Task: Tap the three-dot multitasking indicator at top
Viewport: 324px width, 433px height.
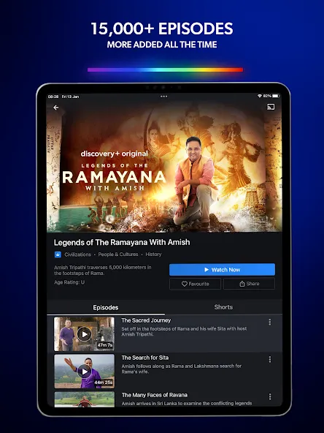Action: [x=164, y=97]
